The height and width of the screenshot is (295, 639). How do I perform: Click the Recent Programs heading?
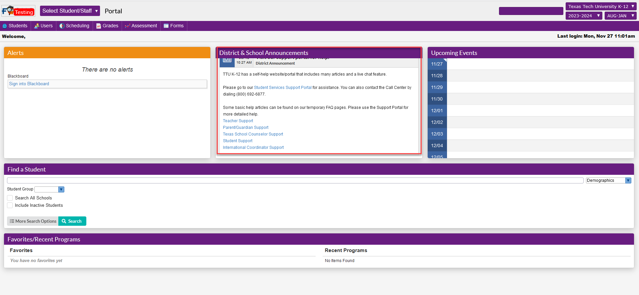(x=346, y=250)
